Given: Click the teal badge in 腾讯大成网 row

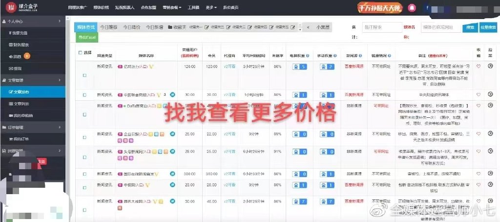Looking at the screenshot, I should click(172, 201).
